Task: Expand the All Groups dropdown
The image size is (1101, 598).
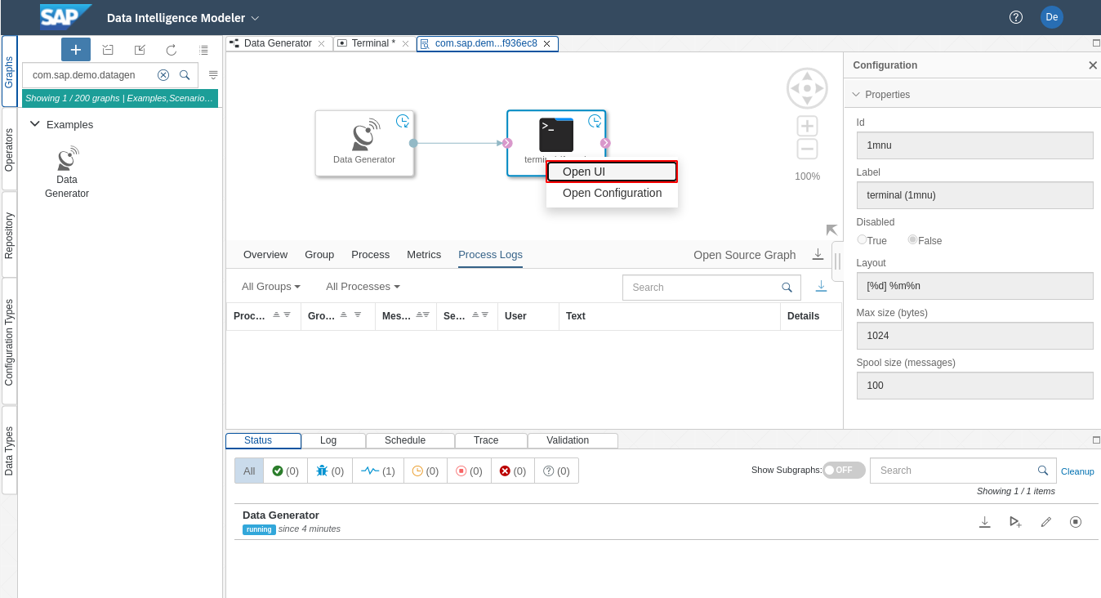Action: point(271,287)
